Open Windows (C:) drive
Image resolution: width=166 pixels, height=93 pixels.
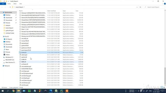(9, 57)
